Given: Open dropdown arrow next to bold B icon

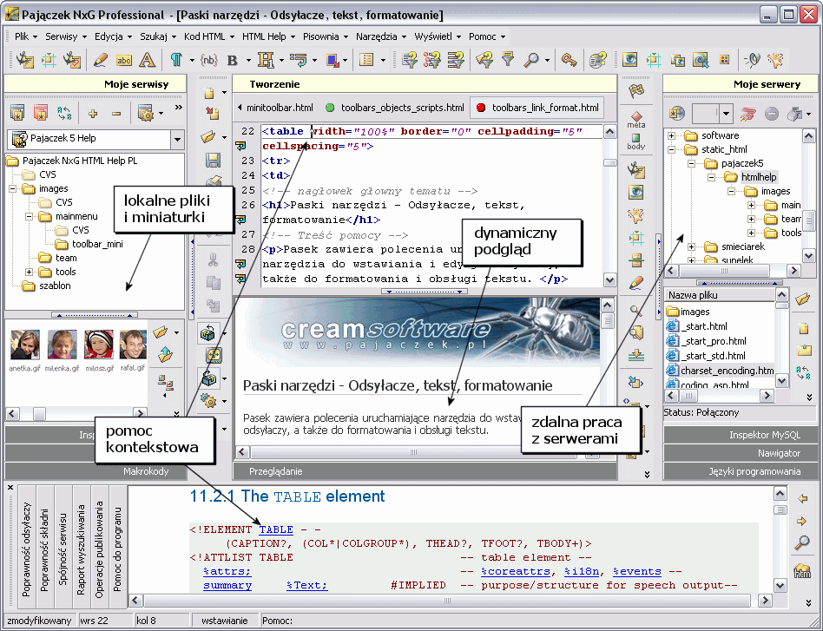Looking at the screenshot, I should [247, 61].
